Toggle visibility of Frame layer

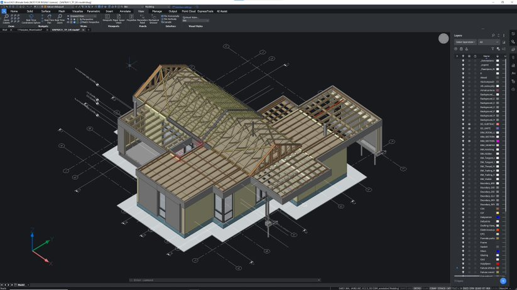[x=463, y=242]
